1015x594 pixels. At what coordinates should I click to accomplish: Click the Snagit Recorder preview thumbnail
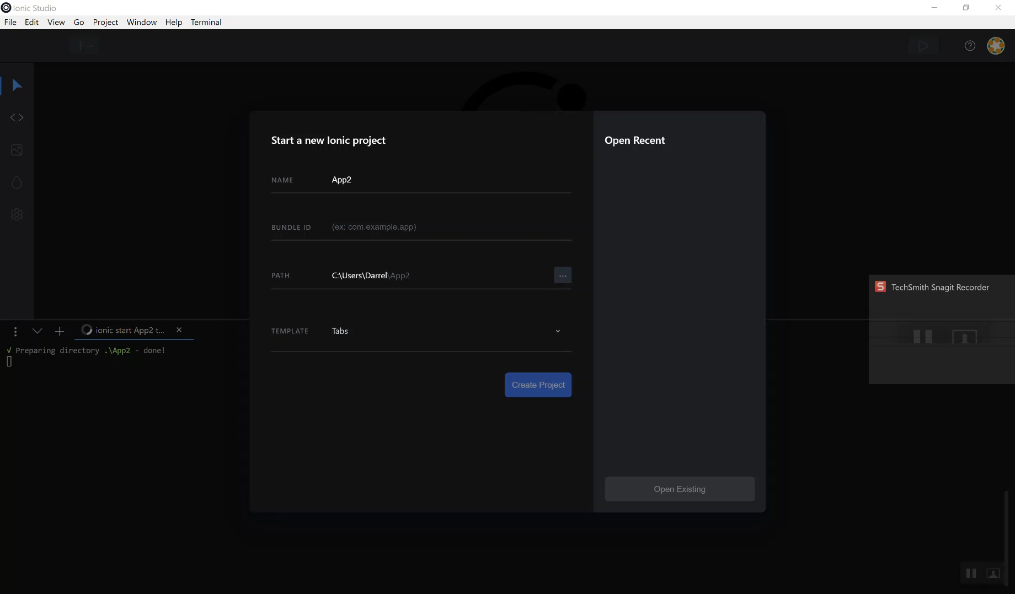(942, 336)
